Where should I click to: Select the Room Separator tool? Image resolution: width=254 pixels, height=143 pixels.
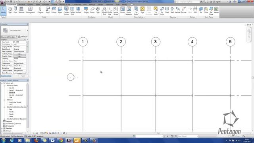point(129,11)
